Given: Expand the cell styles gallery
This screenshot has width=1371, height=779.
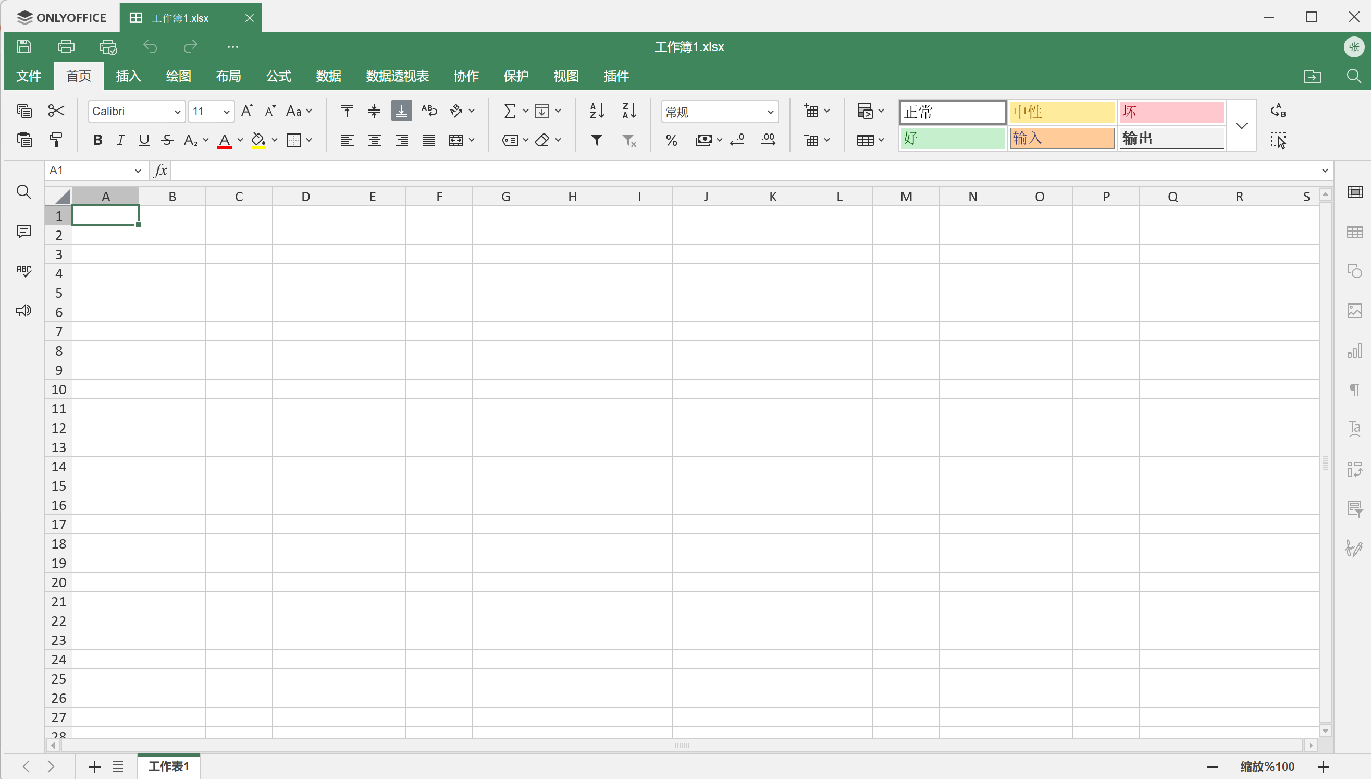Looking at the screenshot, I should click(x=1242, y=126).
